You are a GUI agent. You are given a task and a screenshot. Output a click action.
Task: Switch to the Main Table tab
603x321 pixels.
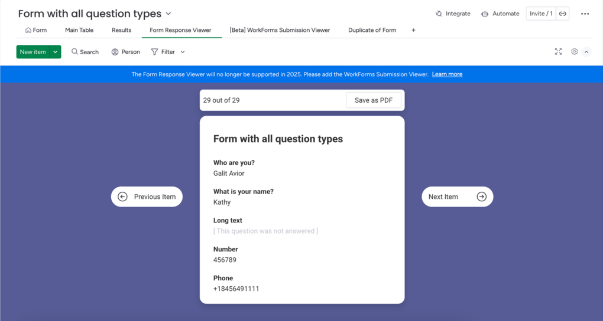79,30
